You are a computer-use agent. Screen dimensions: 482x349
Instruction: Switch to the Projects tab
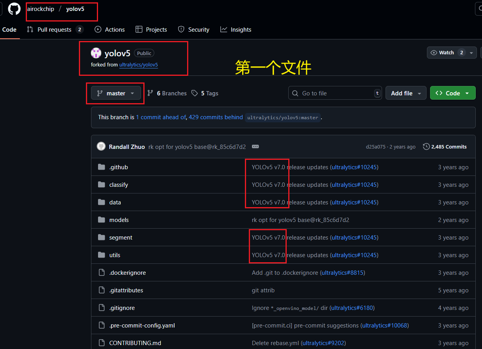click(151, 30)
